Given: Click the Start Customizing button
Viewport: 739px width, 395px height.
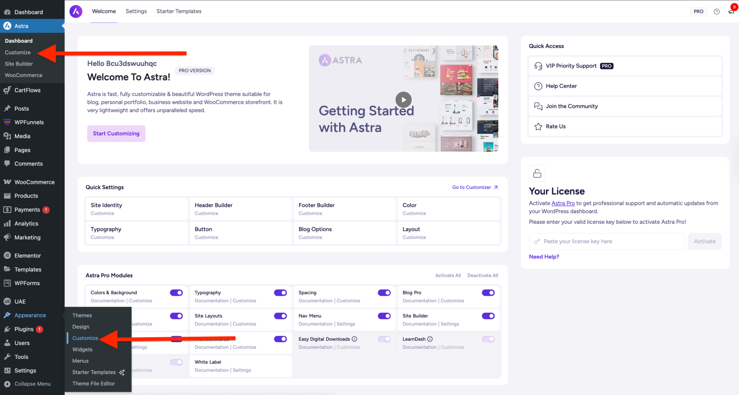Looking at the screenshot, I should (116, 133).
